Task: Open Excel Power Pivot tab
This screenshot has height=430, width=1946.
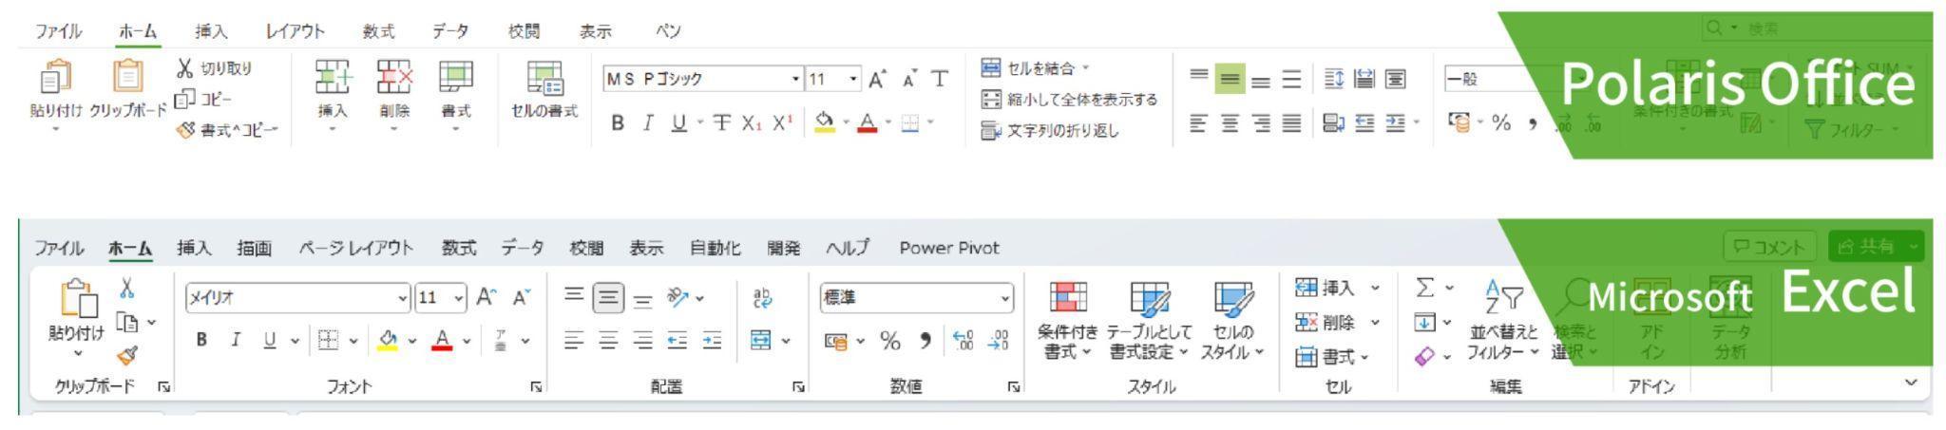Action: (x=949, y=248)
